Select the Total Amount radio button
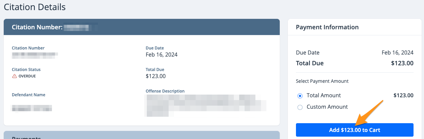 coord(300,96)
